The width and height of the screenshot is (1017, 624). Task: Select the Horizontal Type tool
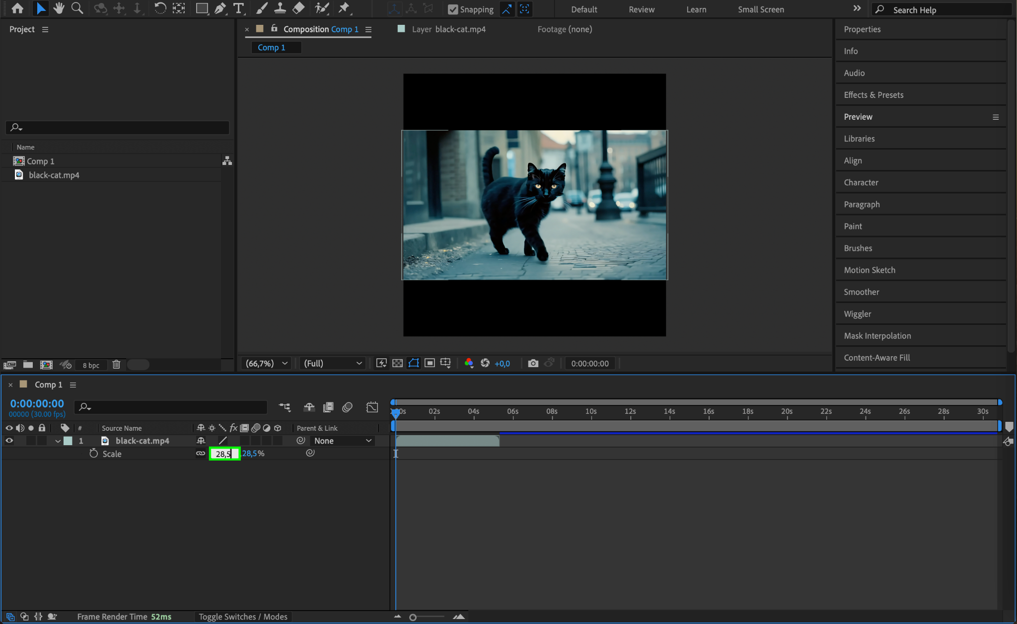(x=238, y=8)
